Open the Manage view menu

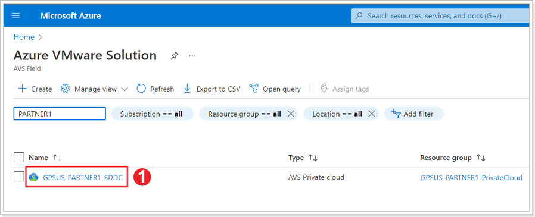click(x=94, y=89)
